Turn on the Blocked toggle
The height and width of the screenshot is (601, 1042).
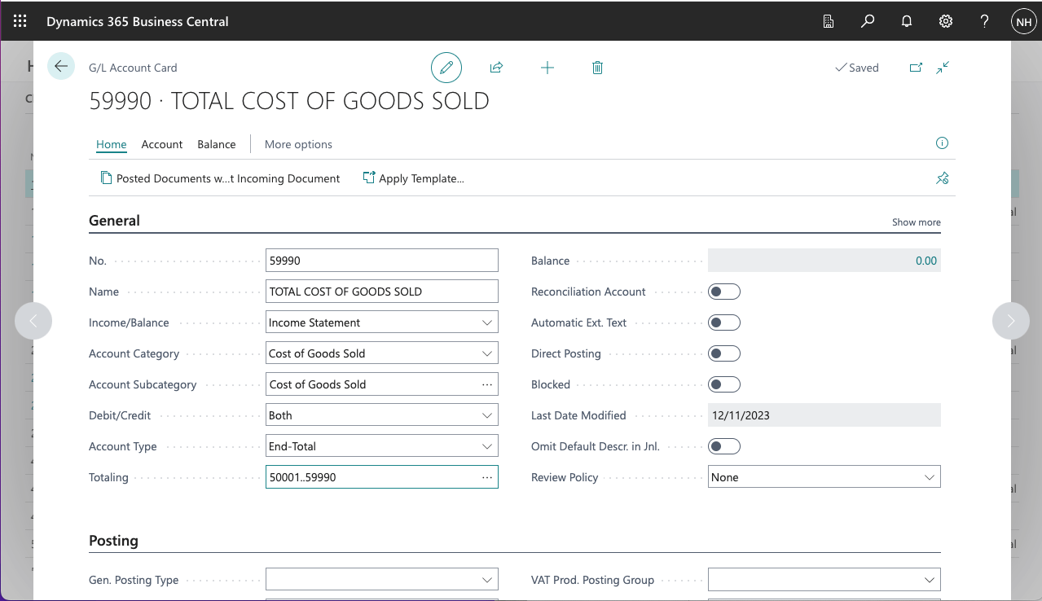[723, 384]
